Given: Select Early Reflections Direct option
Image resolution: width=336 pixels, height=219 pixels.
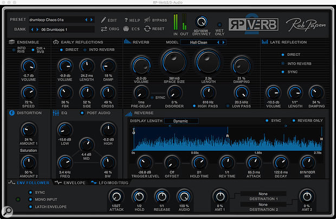Looking at the screenshot, I should pos(61,50).
